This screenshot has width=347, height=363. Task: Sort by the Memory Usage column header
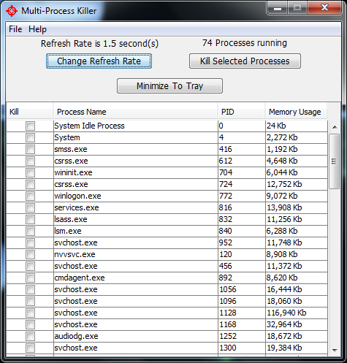pyautogui.click(x=296, y=112)
